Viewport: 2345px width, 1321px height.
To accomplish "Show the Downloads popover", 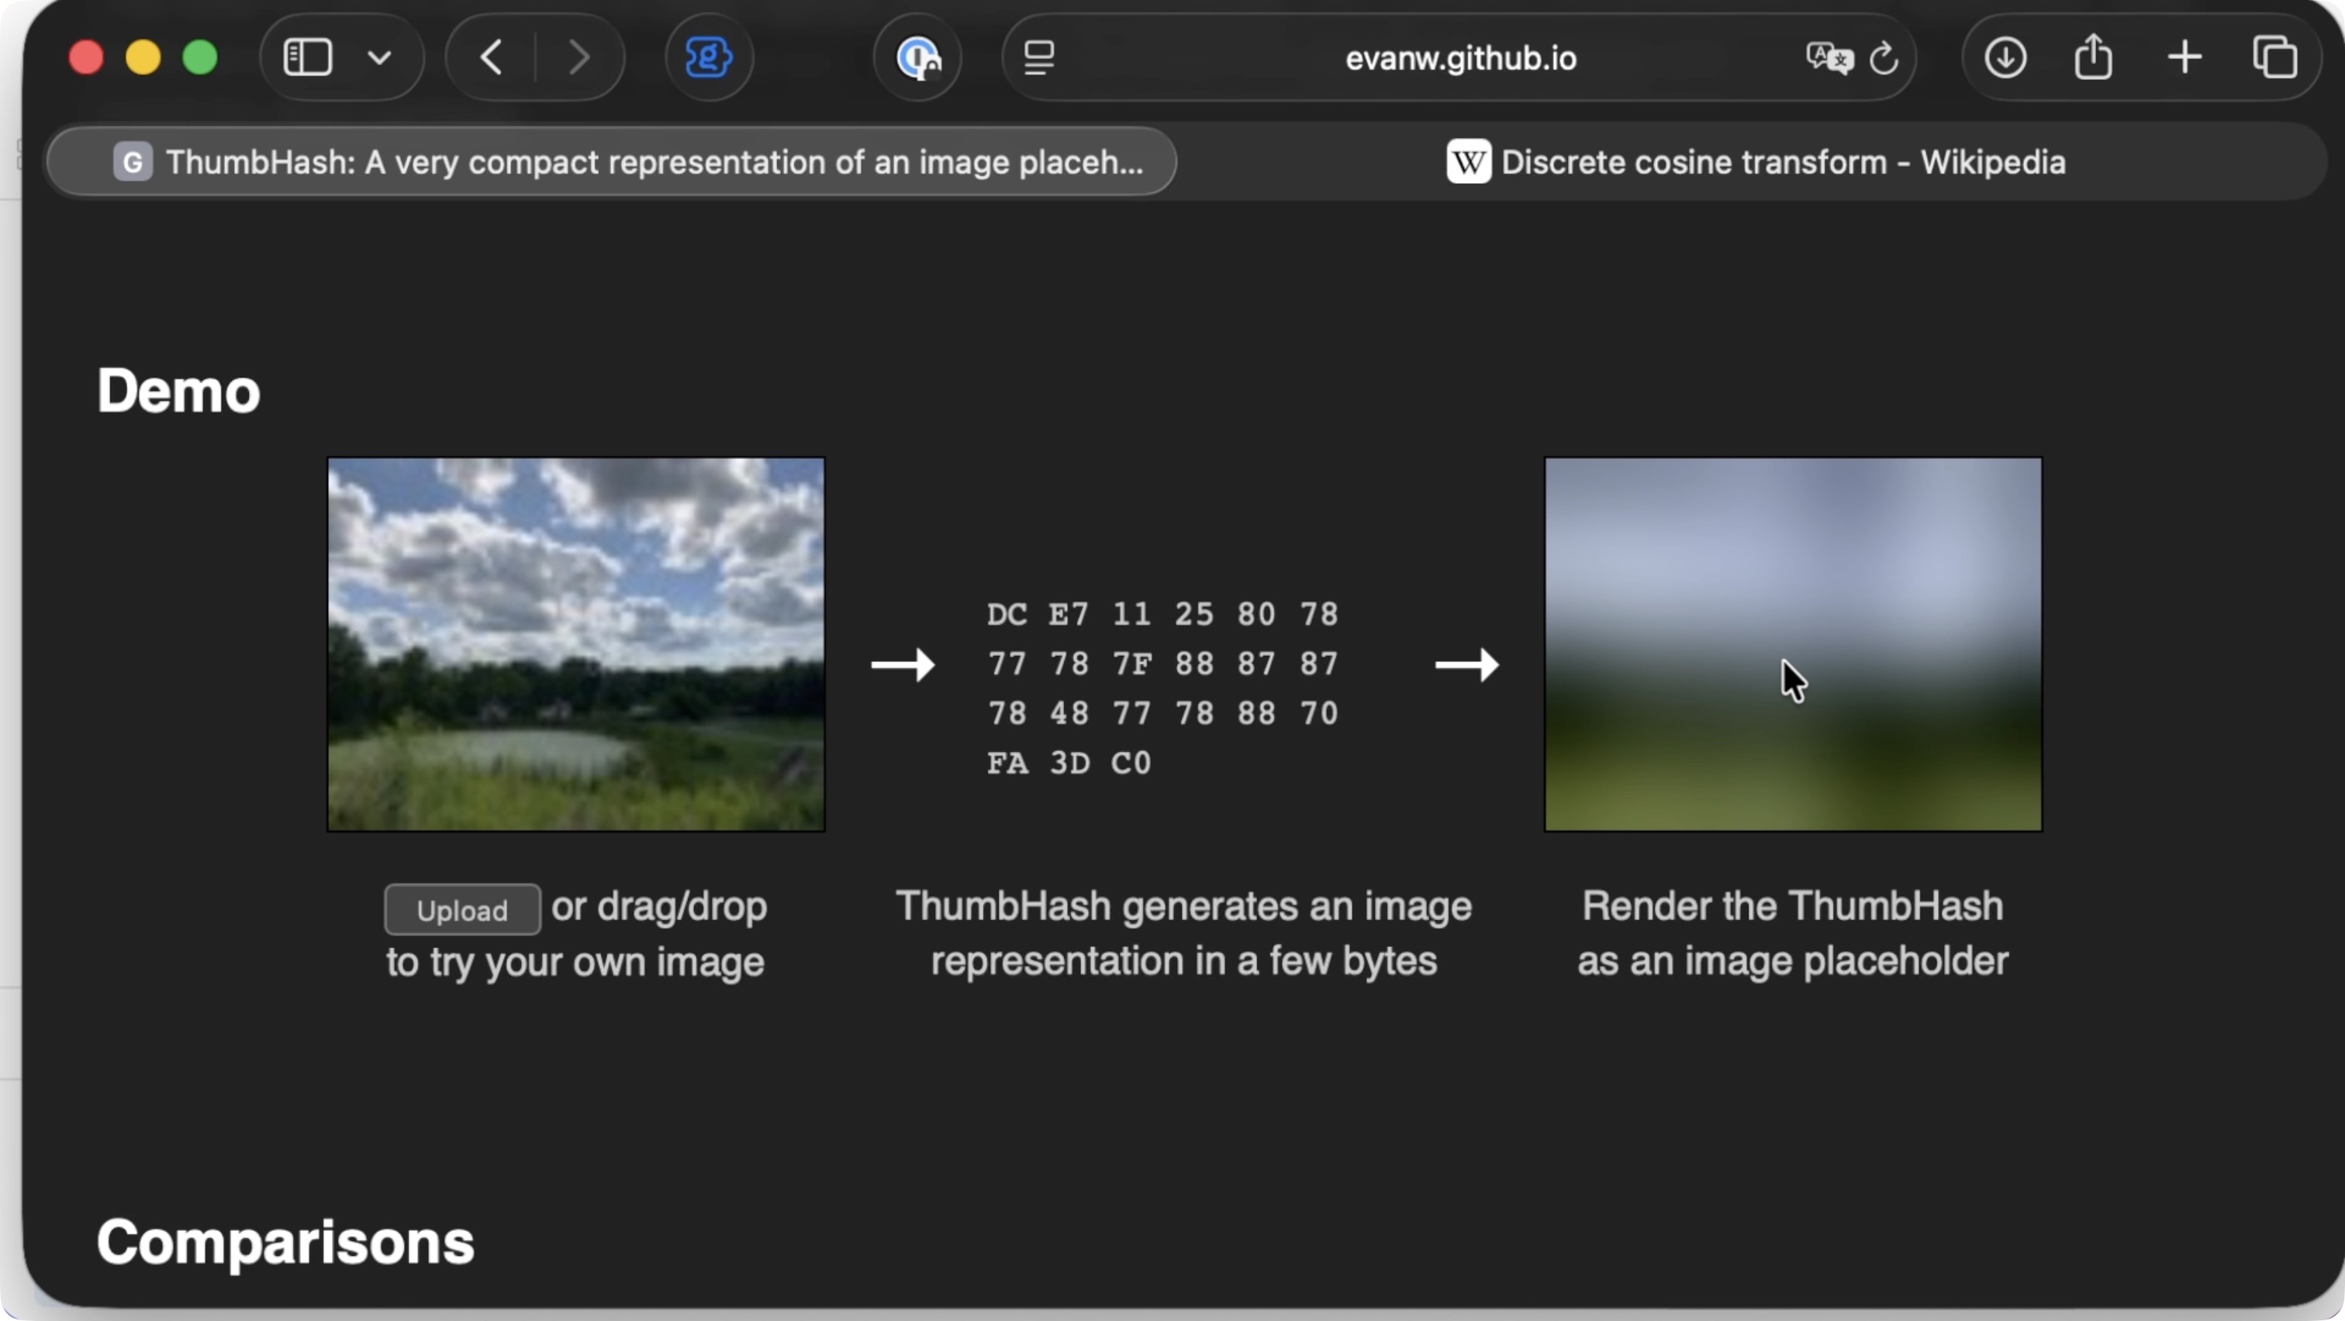I will 2005,58.
